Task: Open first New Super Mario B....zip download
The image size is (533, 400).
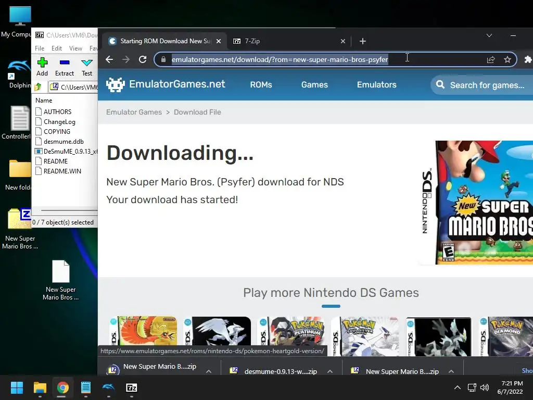Action: click(153, 369)
